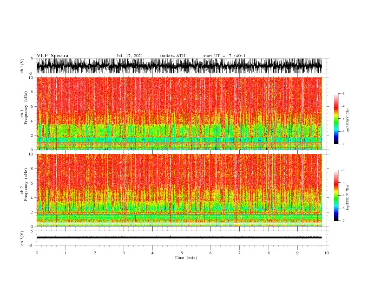Viewport: 368px width, 284px height.
Task: Click the ch.1 color bar log(PSD) label
Action: coord(348,121)
